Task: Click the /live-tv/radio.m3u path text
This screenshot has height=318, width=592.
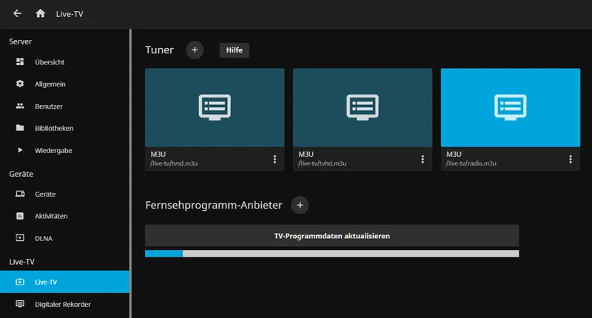Action: coord(471,163)
